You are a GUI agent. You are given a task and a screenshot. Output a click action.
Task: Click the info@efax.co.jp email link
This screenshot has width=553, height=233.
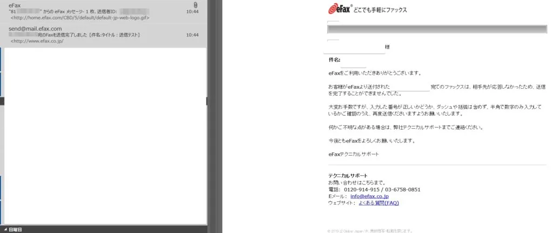point(369,196)
